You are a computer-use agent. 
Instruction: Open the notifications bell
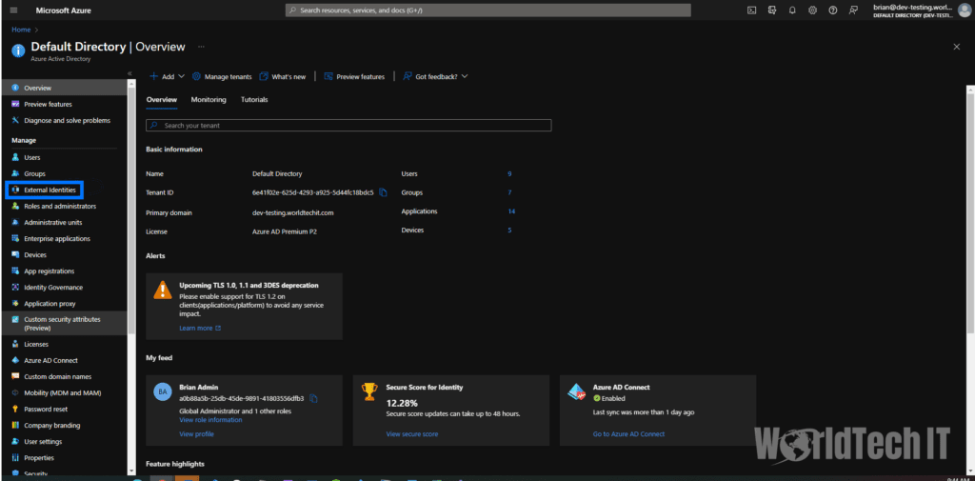point(792,10)
